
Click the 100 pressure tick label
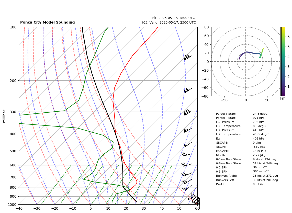pos(13,27)
